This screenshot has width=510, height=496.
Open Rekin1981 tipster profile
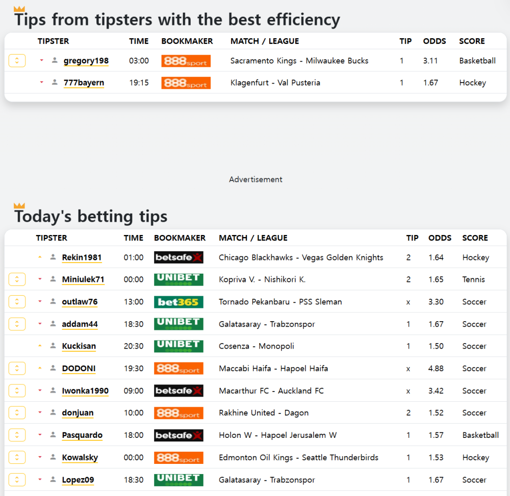[82, 257]
